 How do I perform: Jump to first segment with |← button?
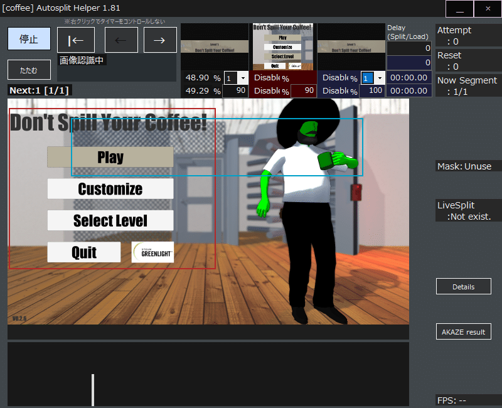[76, 40]
